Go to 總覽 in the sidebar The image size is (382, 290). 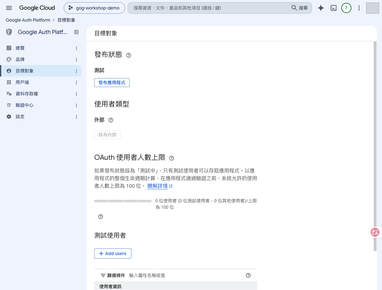click(41, 48)
